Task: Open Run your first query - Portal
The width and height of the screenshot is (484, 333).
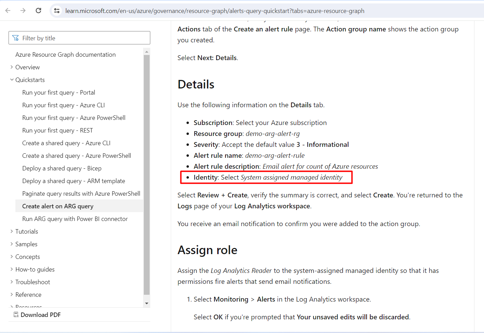Action: click(x=59, y=93)
